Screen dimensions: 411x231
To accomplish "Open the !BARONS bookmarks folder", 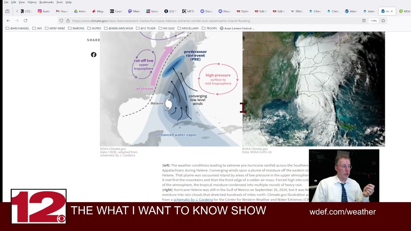I will pyautogui.click(x=76, y=28).
